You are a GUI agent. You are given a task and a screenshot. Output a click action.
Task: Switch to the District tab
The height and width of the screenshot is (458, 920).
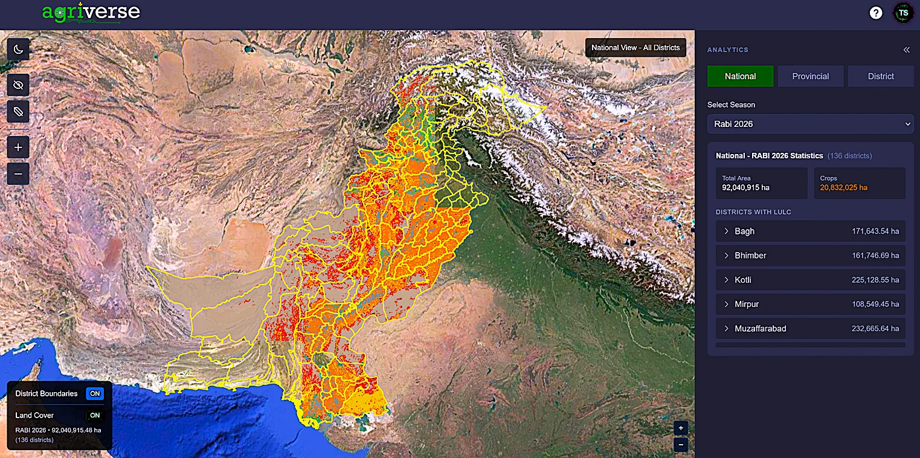point(881,76)
